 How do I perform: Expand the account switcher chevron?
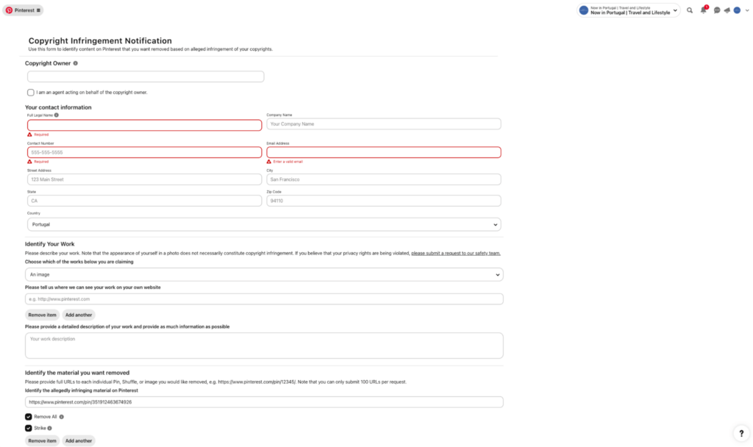click(674, 10)
